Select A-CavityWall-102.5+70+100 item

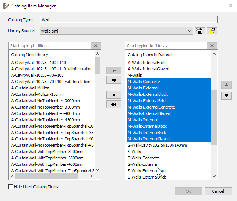(37, 75)
